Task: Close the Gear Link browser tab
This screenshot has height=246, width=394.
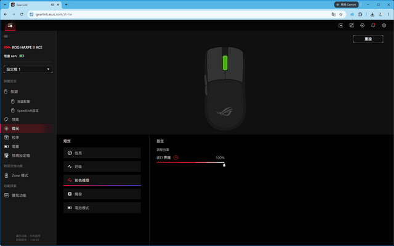Action: click(58, 4)
